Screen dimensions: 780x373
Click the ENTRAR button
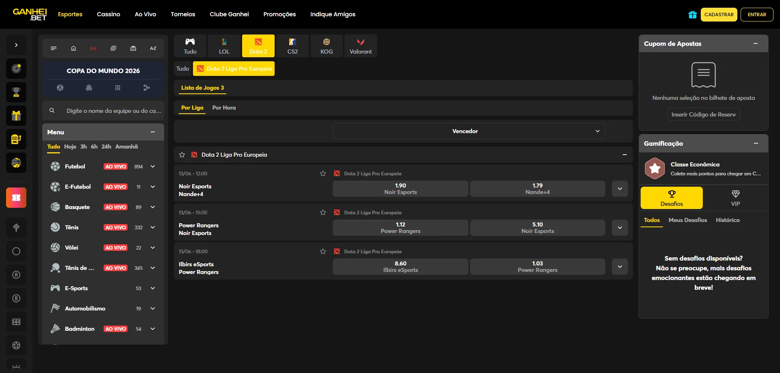pyautogui.click(x=757, y=15)
